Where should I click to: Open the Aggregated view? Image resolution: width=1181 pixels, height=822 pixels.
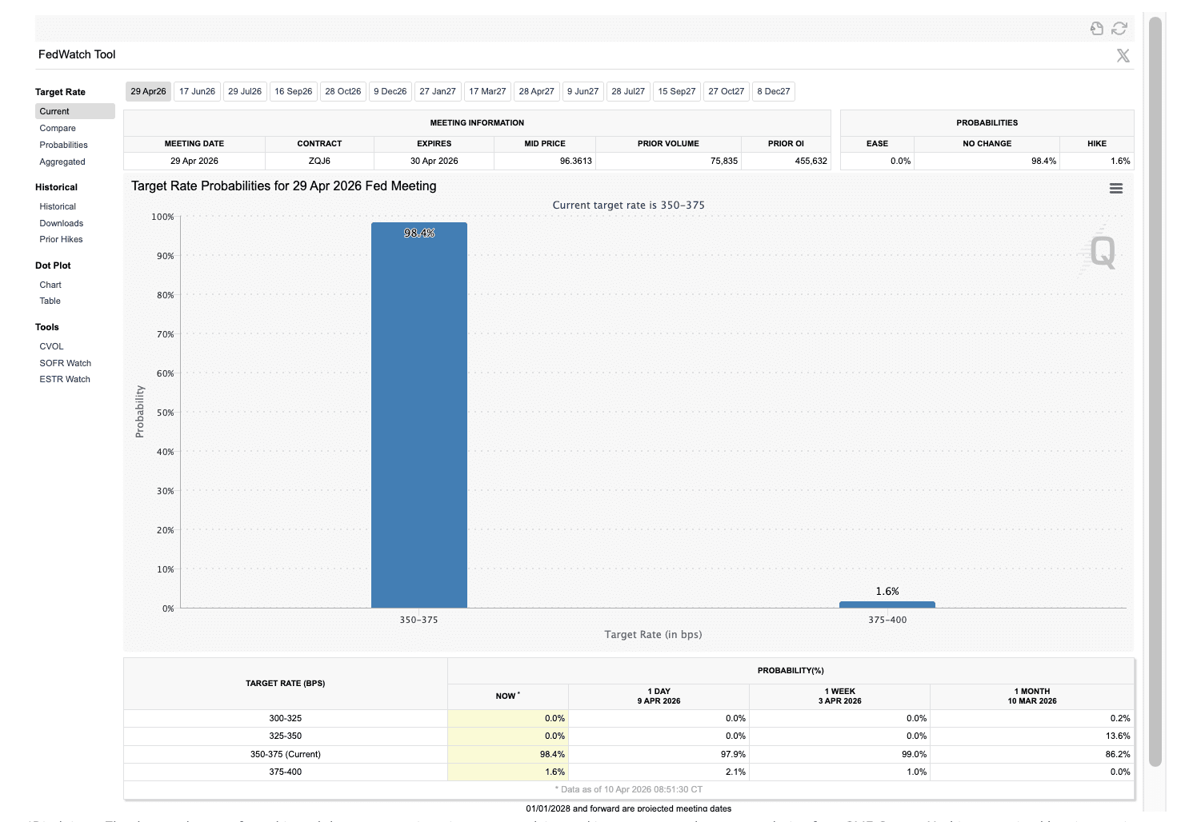coord(62,162)
